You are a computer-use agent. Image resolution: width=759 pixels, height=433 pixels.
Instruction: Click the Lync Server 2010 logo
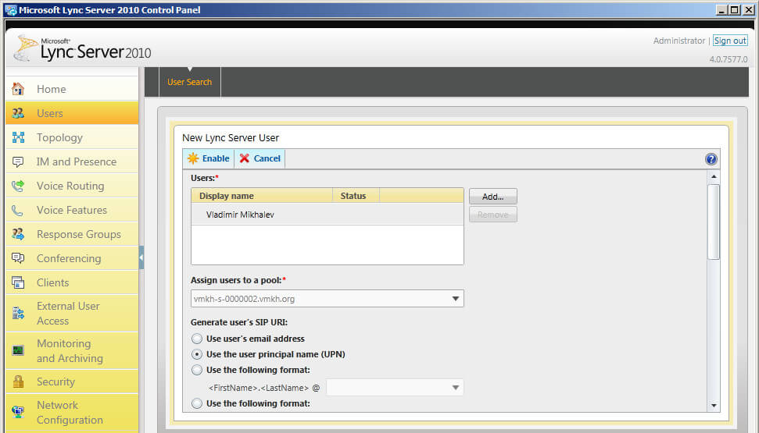[82, 49]
